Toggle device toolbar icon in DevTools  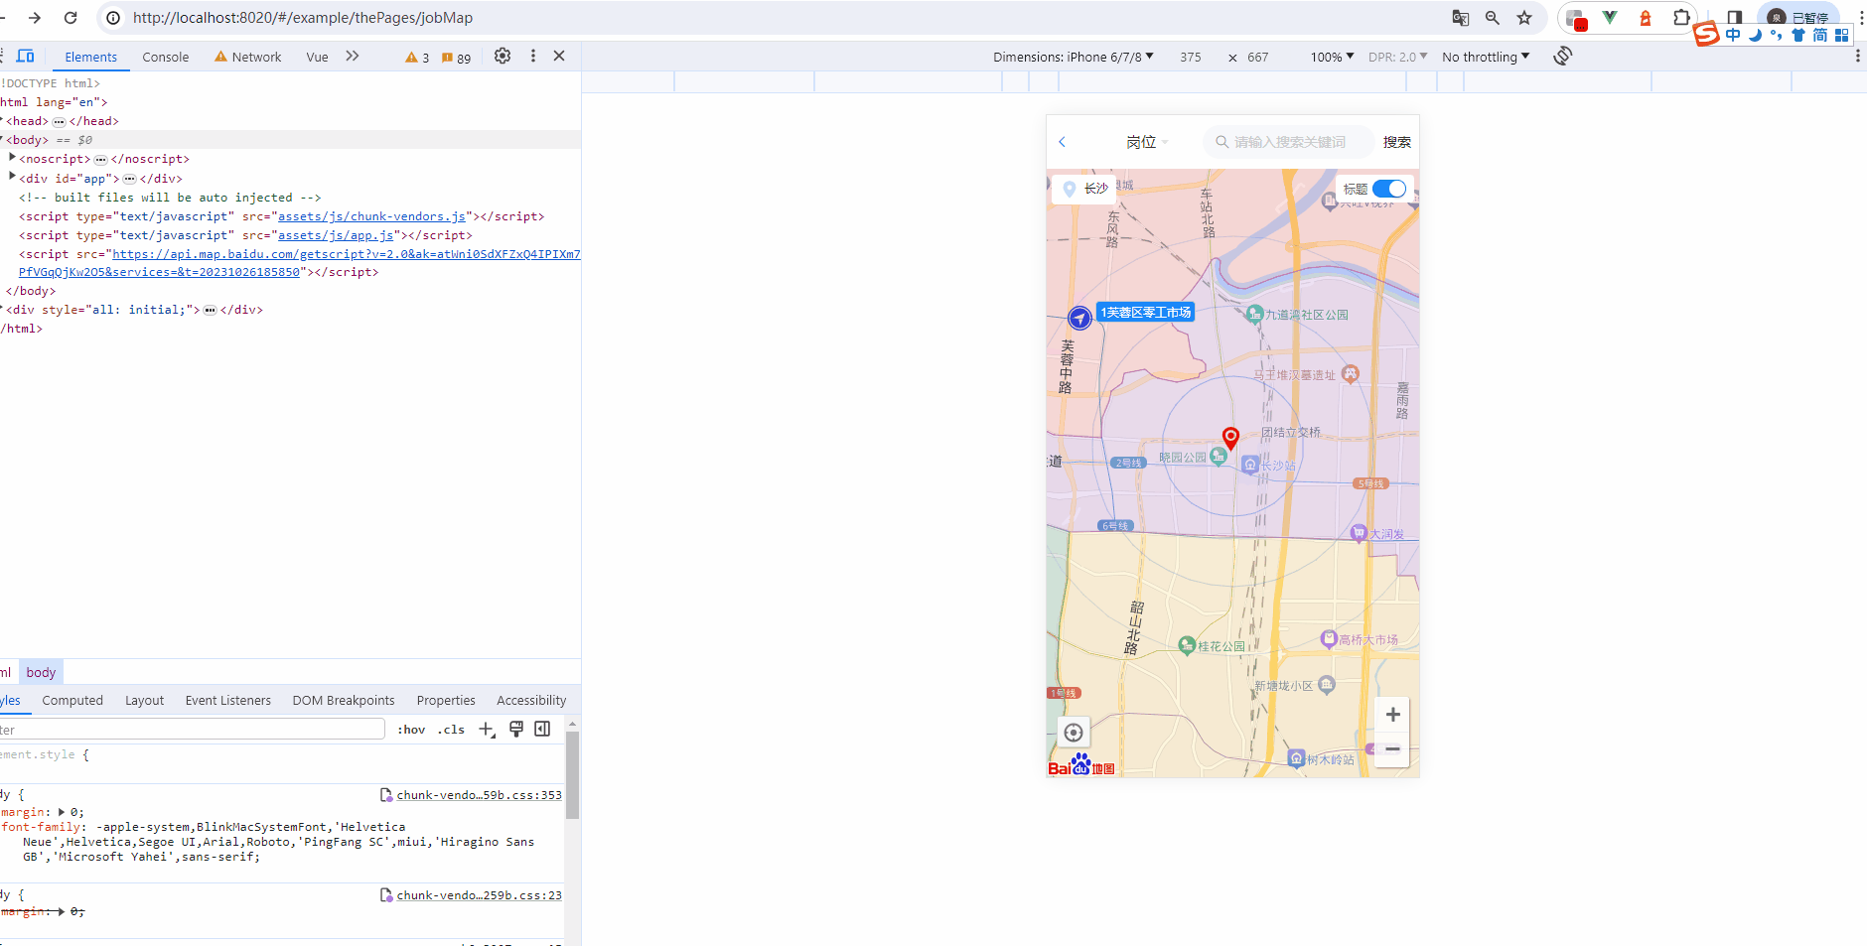(x=26, y=57)
